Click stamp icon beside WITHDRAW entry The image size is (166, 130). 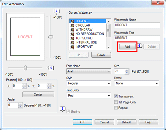72,30
